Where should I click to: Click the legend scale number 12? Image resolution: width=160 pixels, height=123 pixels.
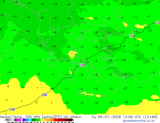tap(47, 122)
